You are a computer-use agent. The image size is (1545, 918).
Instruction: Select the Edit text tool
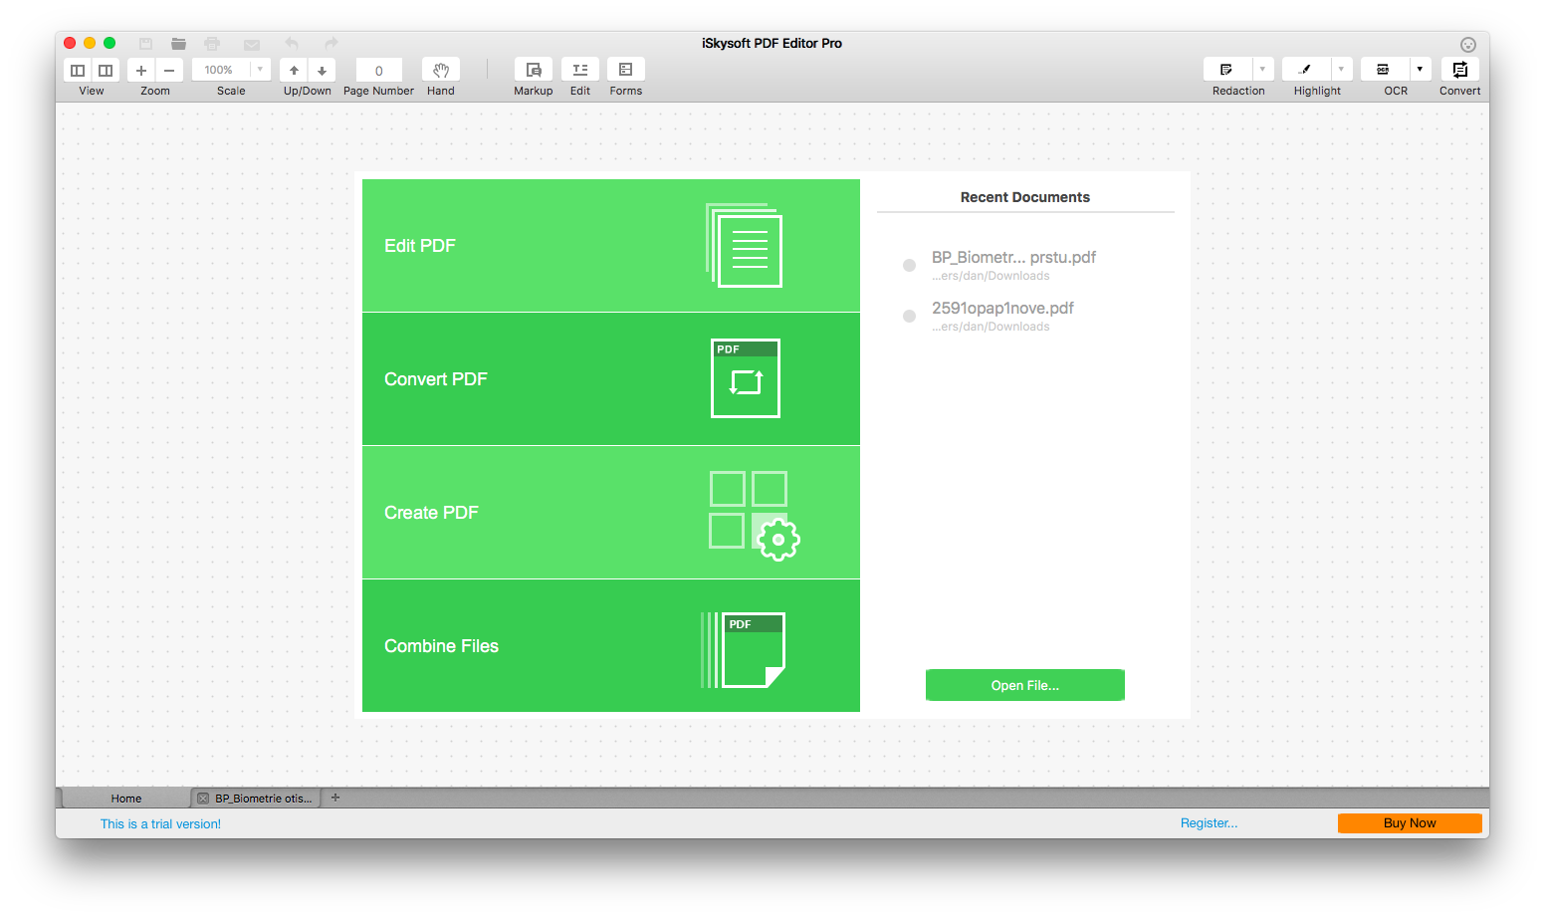coord(580,70)
